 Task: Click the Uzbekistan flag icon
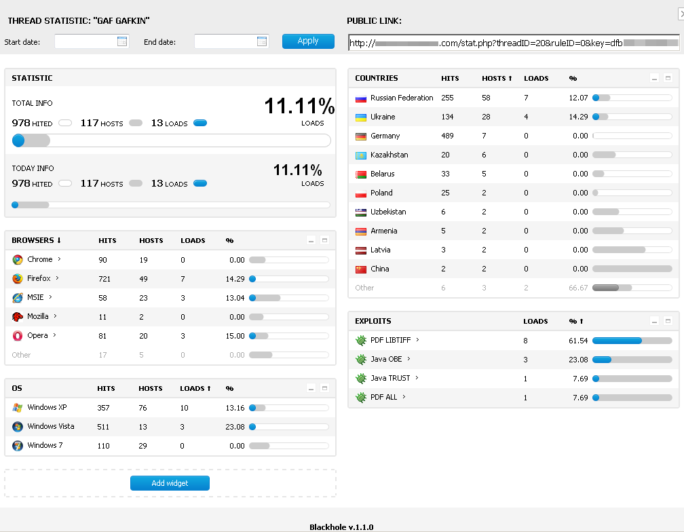pos(361,212)
